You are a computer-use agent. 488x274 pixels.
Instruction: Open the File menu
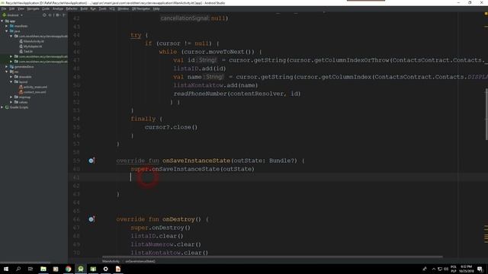(4, 8)
